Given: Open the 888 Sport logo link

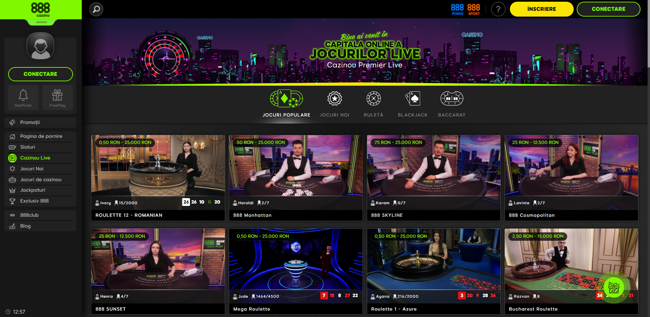Looking at the screenshot, I should (x=474, y=9).
